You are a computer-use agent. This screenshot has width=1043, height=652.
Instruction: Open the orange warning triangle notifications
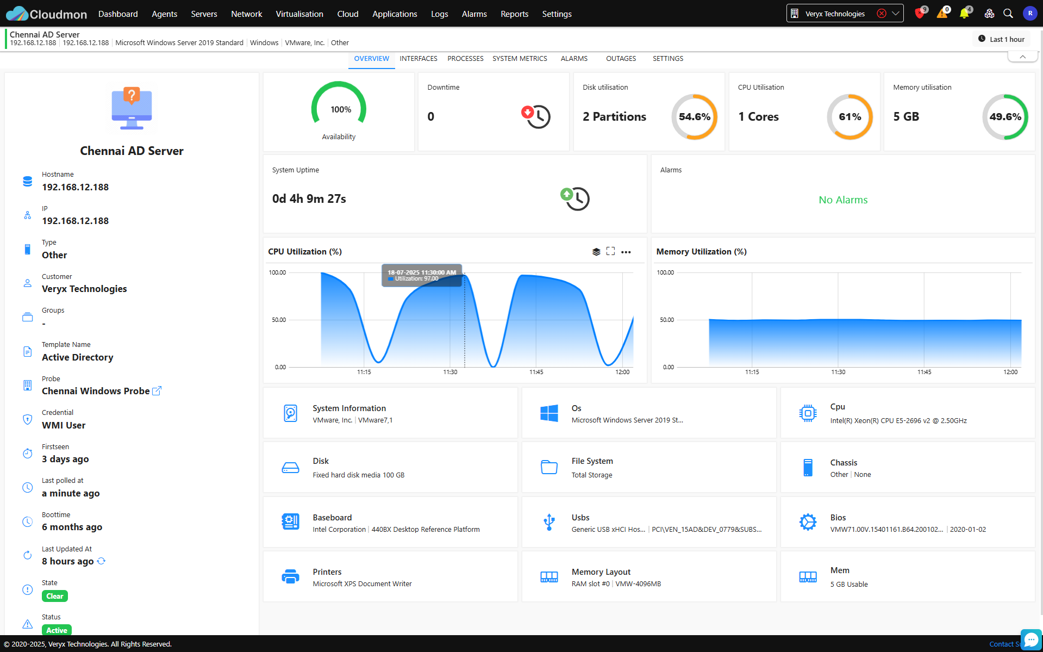point(942,14)
